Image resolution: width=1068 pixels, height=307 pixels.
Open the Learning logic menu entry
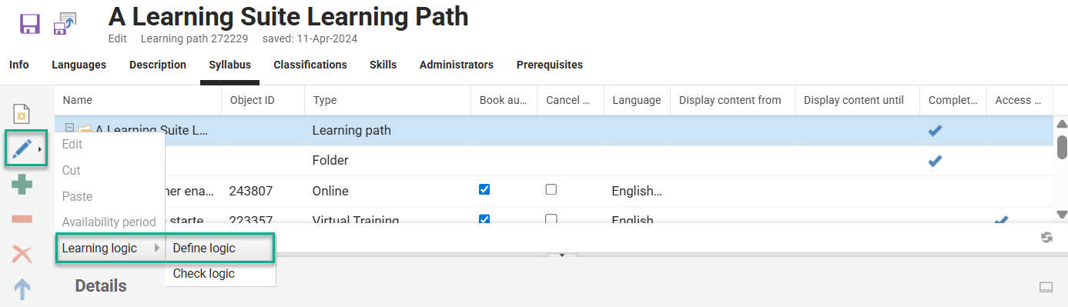[110, 248]
